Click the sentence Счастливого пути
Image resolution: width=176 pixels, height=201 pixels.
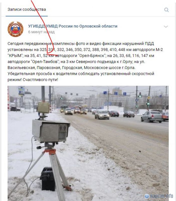click(x=40, y=80)
